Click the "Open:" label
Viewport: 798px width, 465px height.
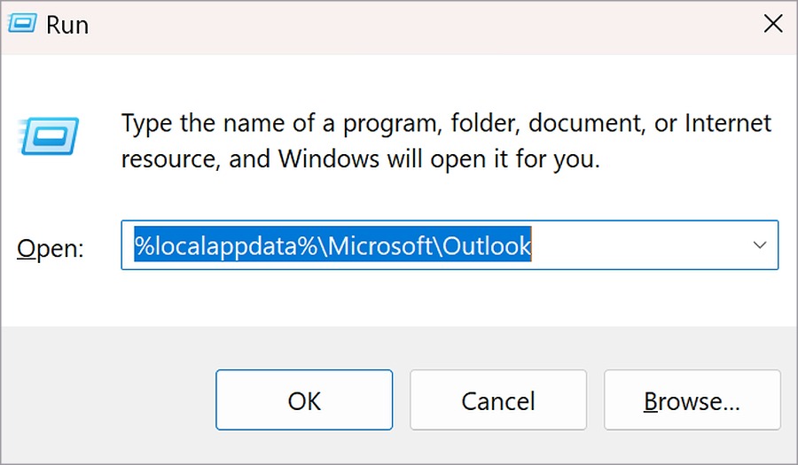pos(51,249)
